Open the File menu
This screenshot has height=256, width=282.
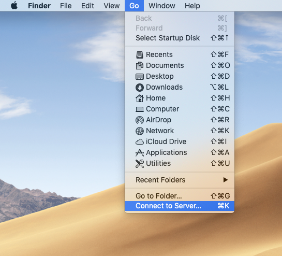coord(66,6)
